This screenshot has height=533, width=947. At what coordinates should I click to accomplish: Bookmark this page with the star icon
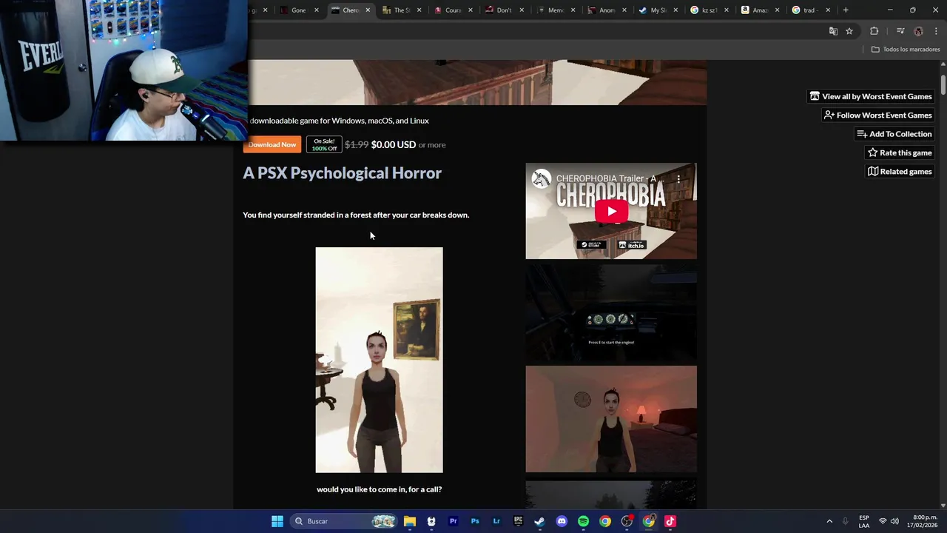coord(849,31)
